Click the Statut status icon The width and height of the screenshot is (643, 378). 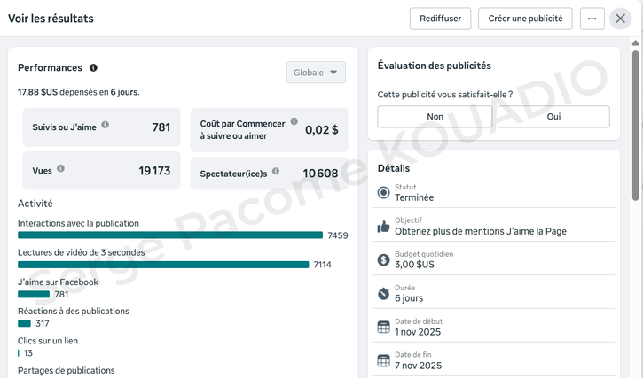(x=383, y=193)
